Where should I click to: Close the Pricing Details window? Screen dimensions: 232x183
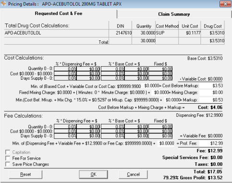coord(225,4)
